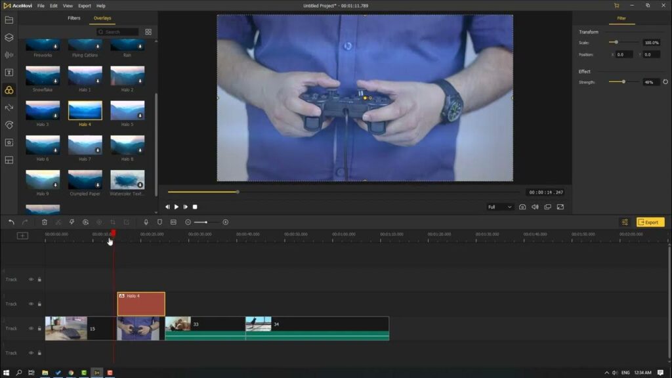Hide the Halo 4 overlay track
This screenshot has width=672, height=378.
(x=31, y=304)
